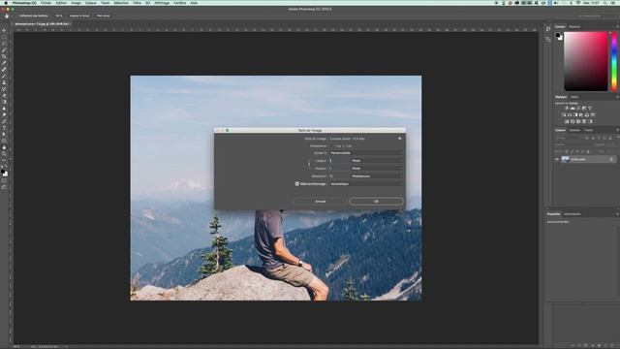Open the Apple menu
620x349 pixels.
click(x=6, y=3)
